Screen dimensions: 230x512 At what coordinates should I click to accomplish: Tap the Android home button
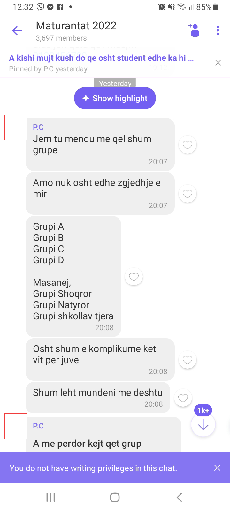(x=115, y=497)
